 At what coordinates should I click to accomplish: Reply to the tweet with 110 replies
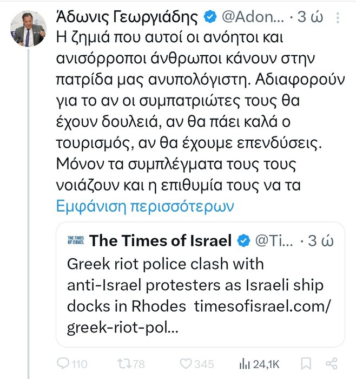pyautogui.click(x=71, y=363)
